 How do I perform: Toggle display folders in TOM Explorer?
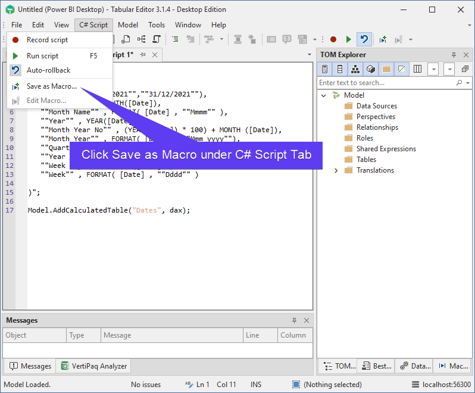click(386, 69)
